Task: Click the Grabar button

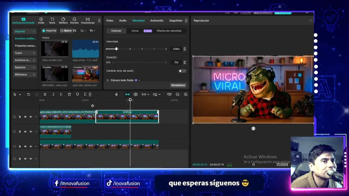Action: click(66, 31)
